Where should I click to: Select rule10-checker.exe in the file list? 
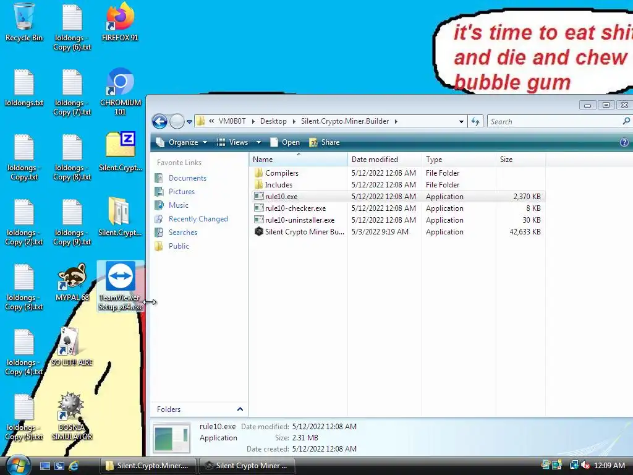(397, 208)
